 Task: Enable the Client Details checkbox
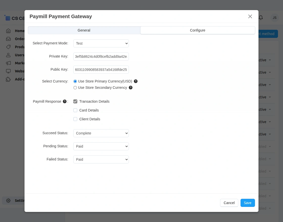tap(75, 119)
